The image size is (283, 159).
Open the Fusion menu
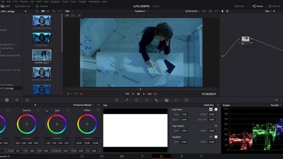click(x=65, y=1)
